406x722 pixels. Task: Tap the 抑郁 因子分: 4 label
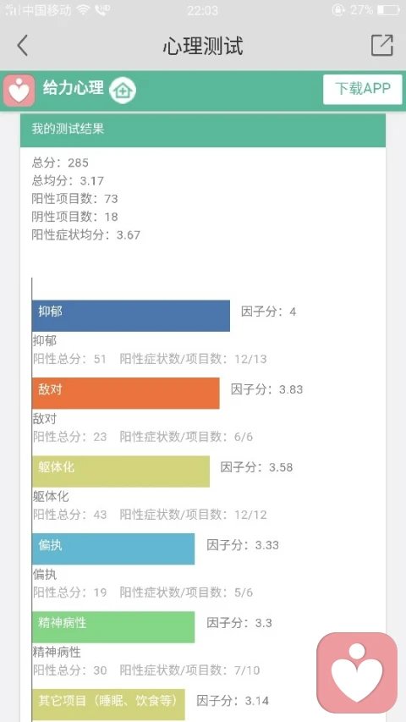268,311
